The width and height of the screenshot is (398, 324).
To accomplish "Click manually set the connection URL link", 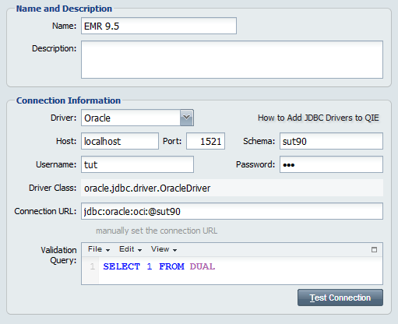I will coord(157,231).
